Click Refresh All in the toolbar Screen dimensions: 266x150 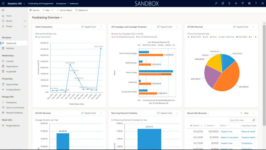81,10
